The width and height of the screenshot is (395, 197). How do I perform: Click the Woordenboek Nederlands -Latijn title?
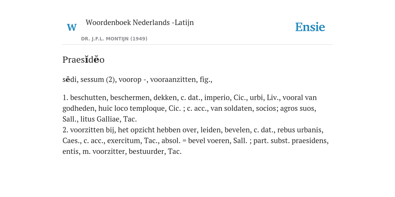[140, 22]
